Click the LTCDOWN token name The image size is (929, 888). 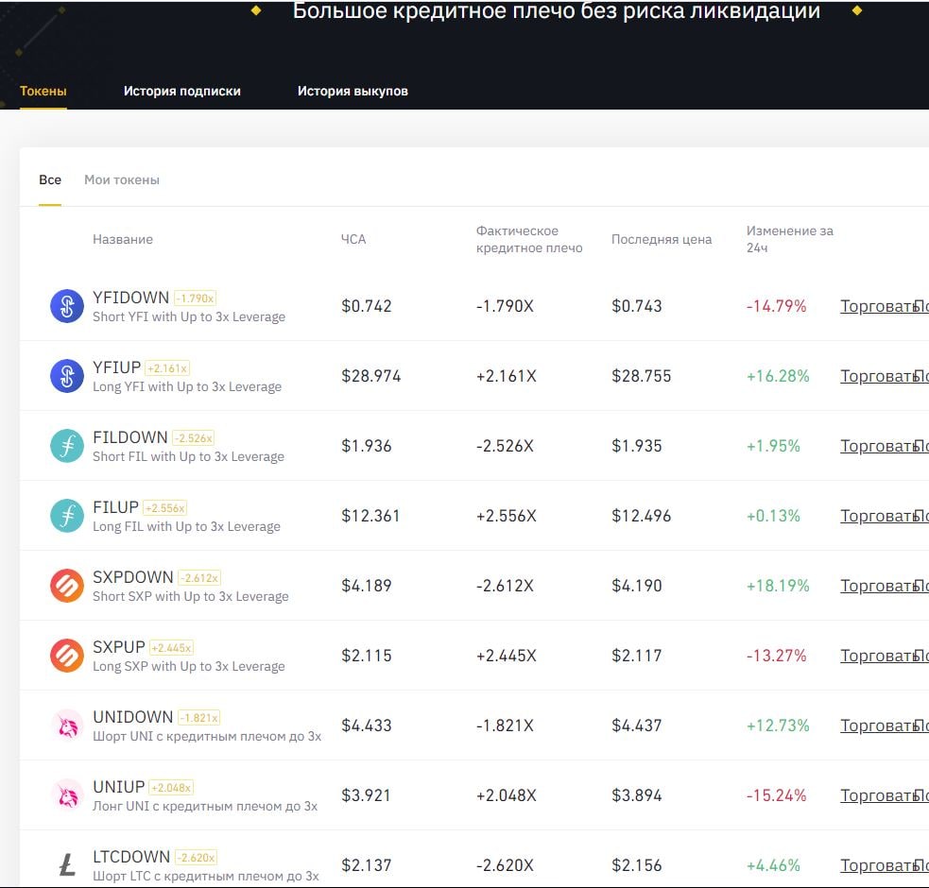131,857
